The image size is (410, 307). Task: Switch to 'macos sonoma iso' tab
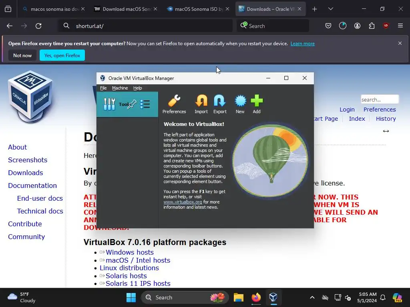click(54, 9)
